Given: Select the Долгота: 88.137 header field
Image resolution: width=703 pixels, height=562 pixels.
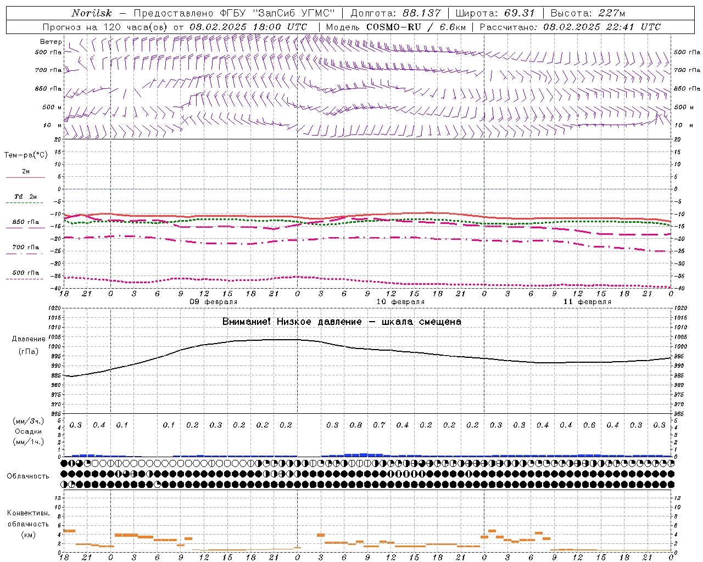Looking at the screenshot, I should tap(395, 13).
